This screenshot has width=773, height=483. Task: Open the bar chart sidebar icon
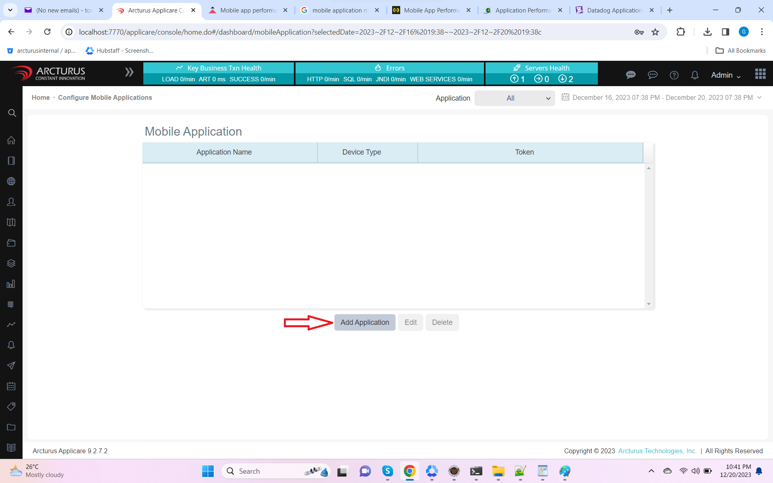[x=11, y=284]
